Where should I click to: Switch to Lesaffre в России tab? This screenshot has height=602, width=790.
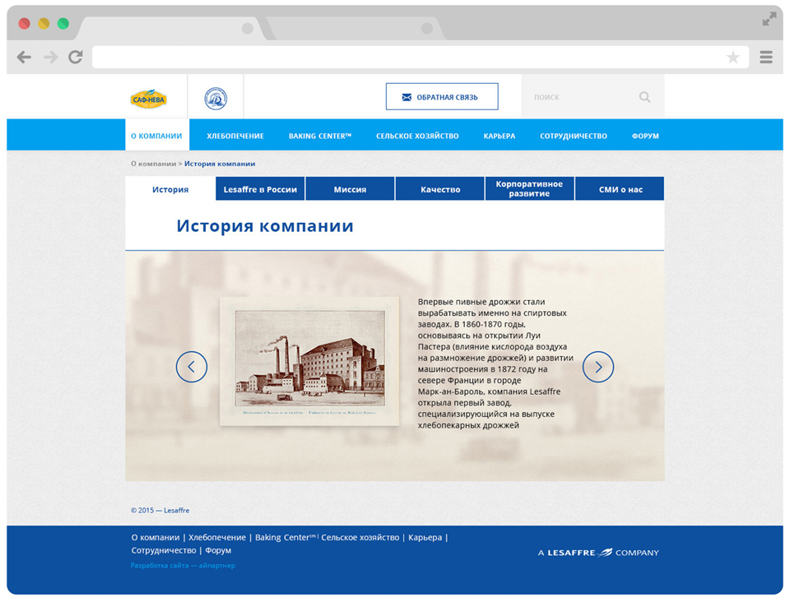tap(260, 189)
